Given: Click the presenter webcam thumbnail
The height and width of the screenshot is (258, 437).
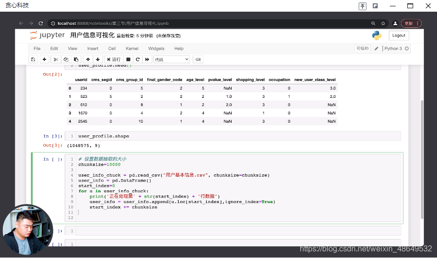Looking at the screenshot, I should click(x=28, y=230).
